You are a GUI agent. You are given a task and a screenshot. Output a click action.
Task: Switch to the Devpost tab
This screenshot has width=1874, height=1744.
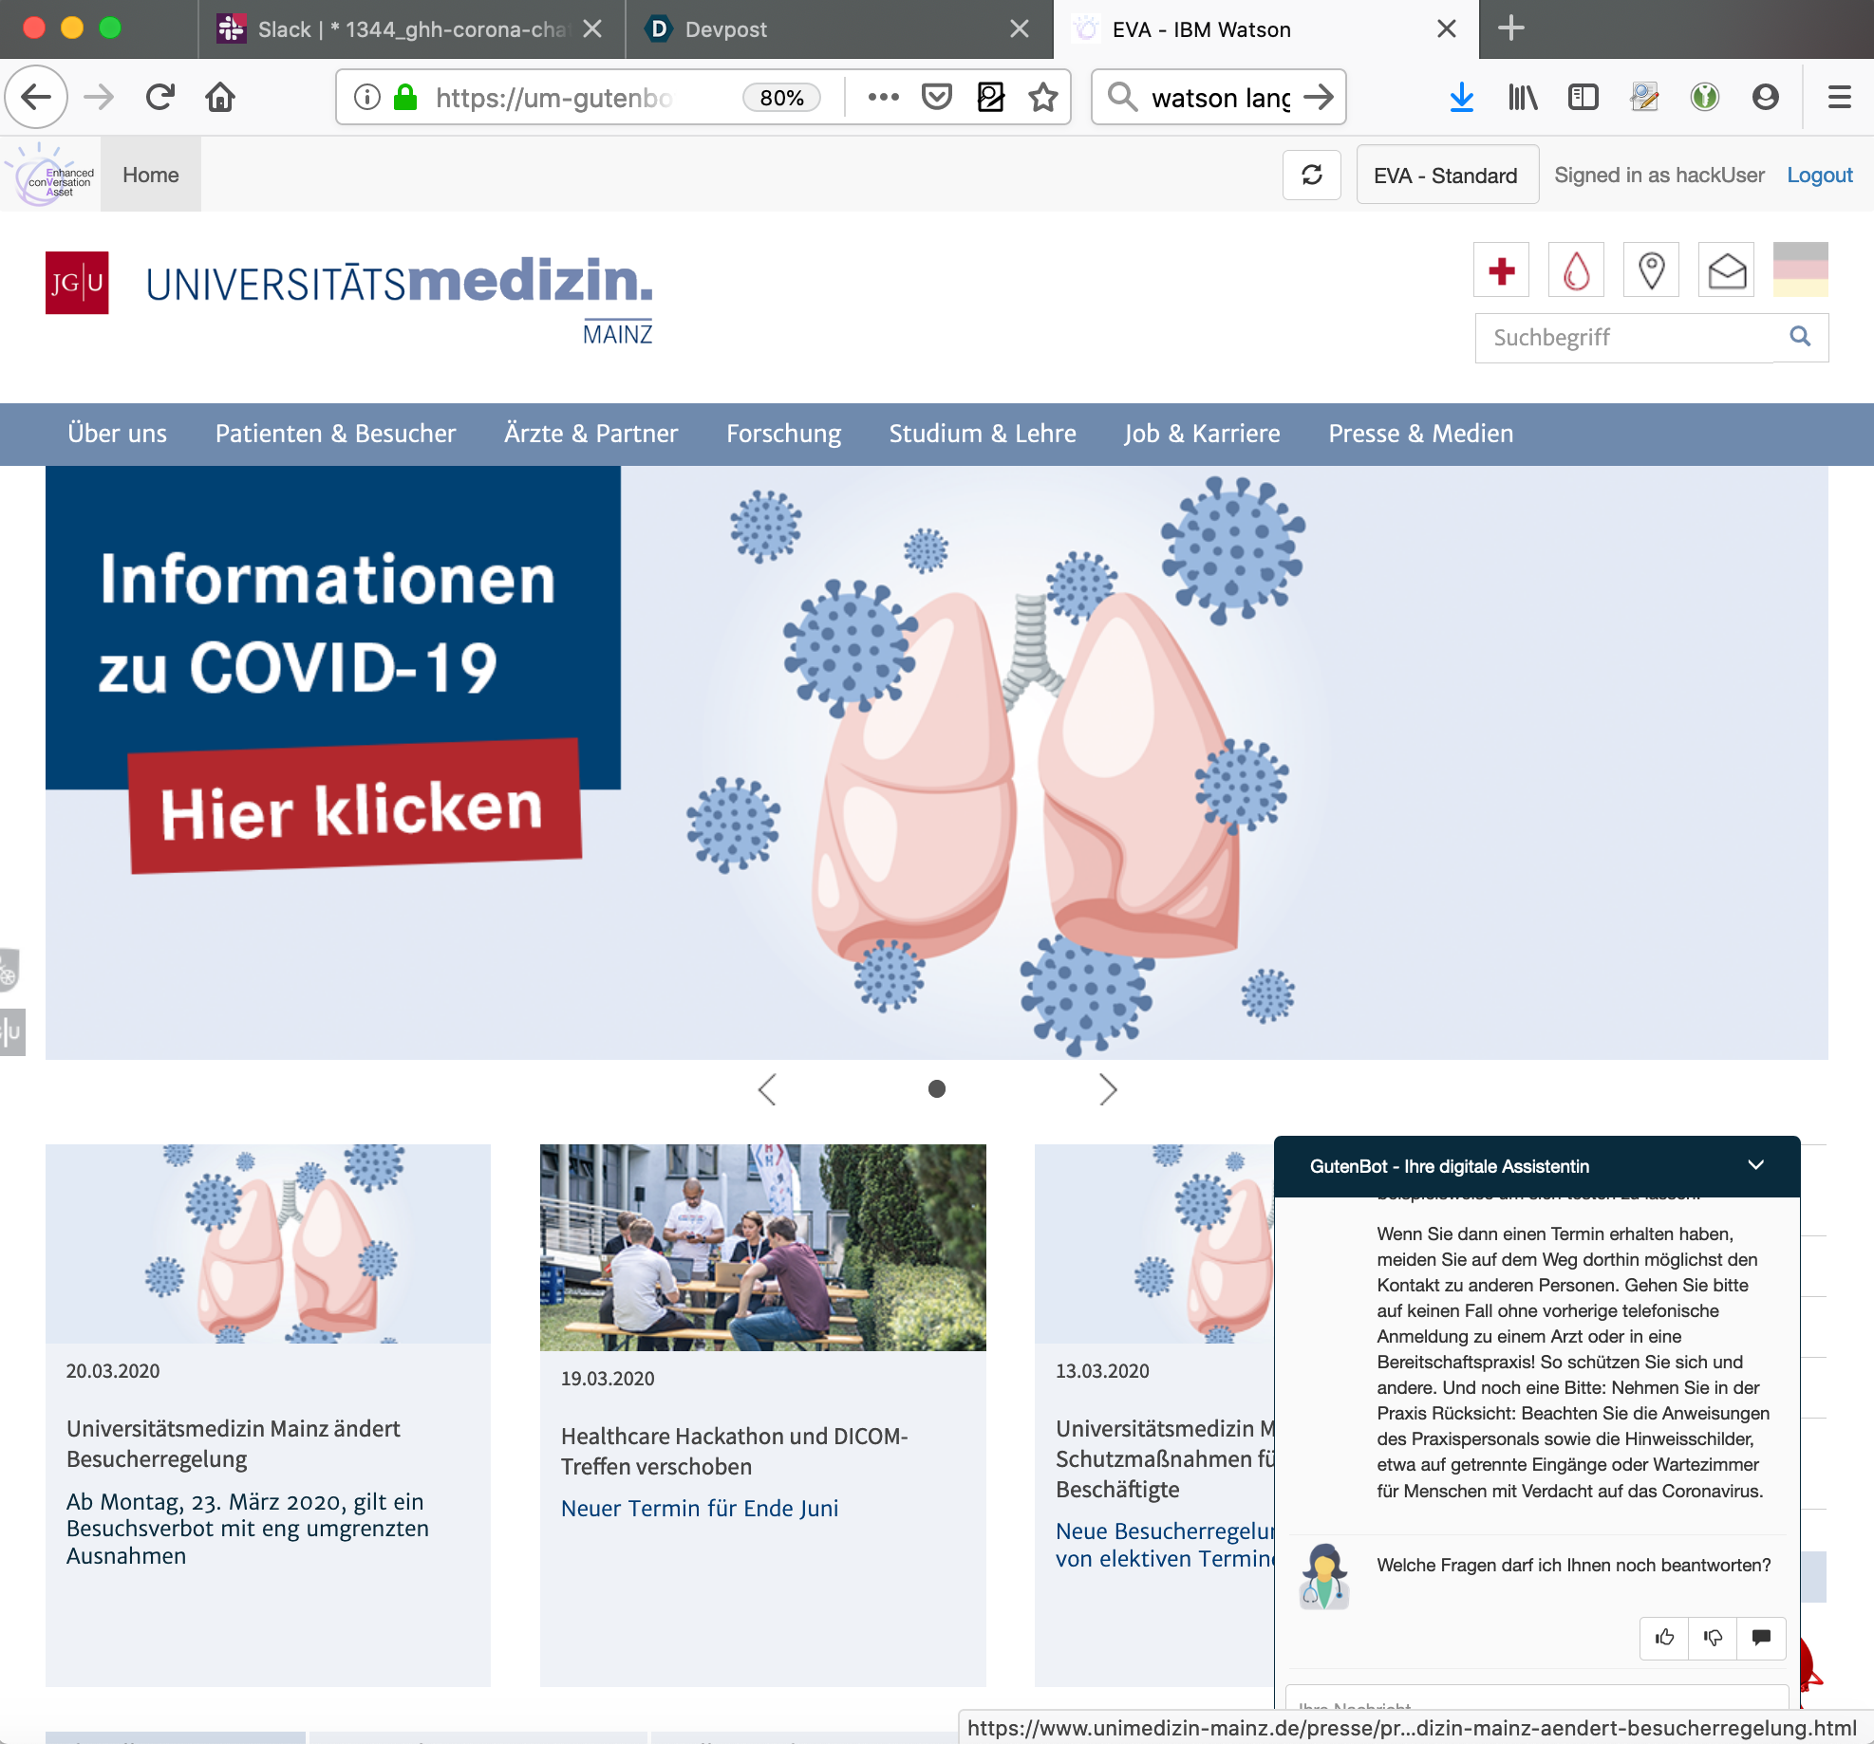click(x=725, y=29)
